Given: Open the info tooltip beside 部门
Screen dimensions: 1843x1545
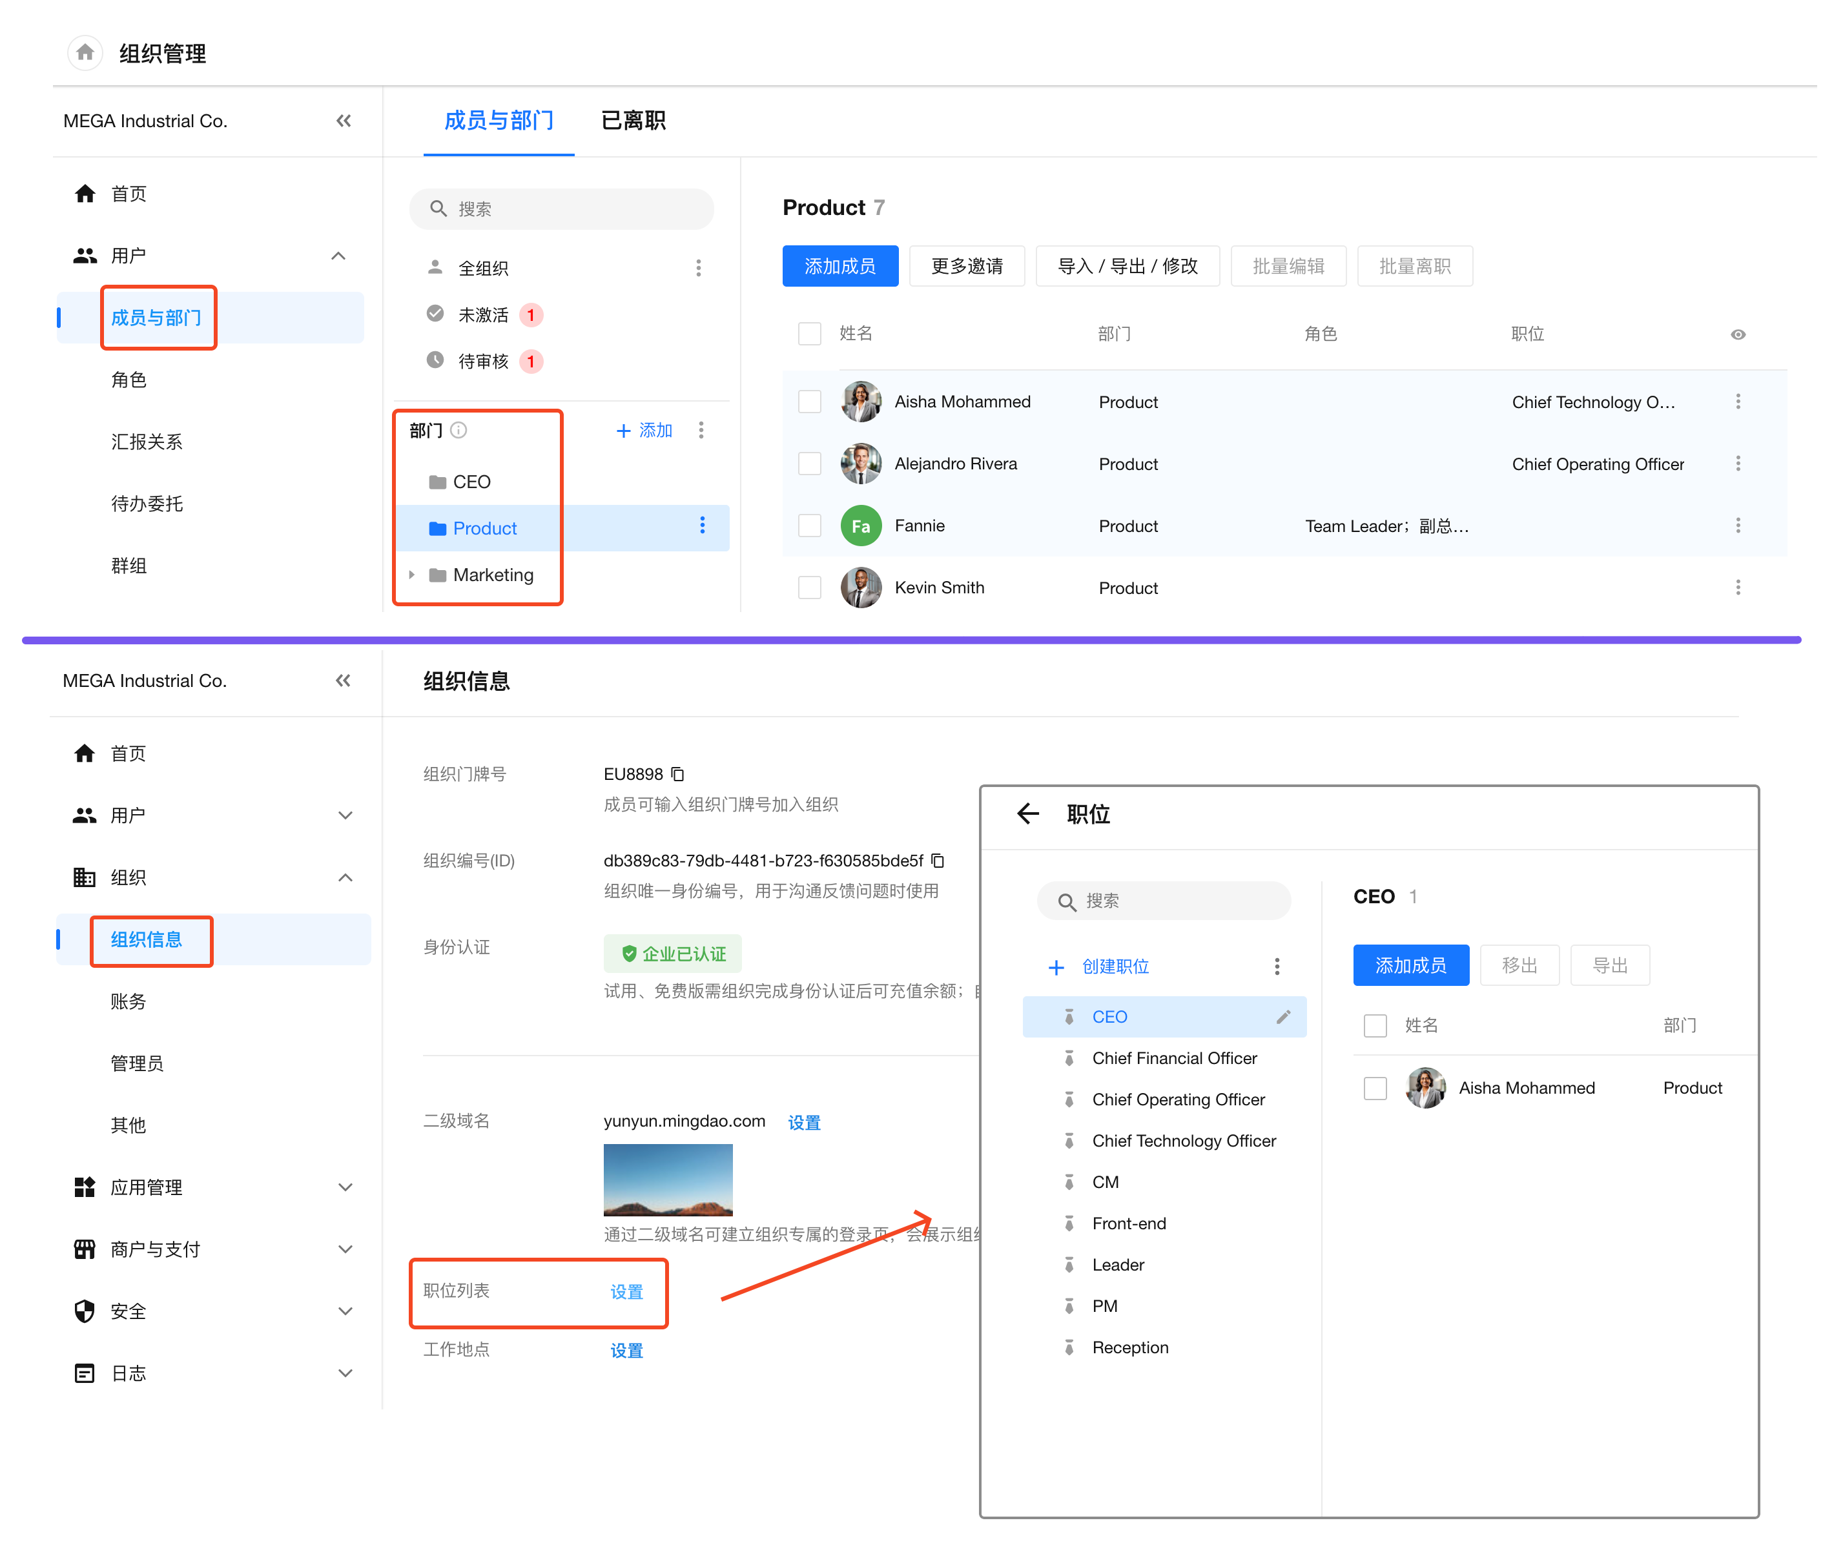Looking at the screenshot, I should 458,430.
